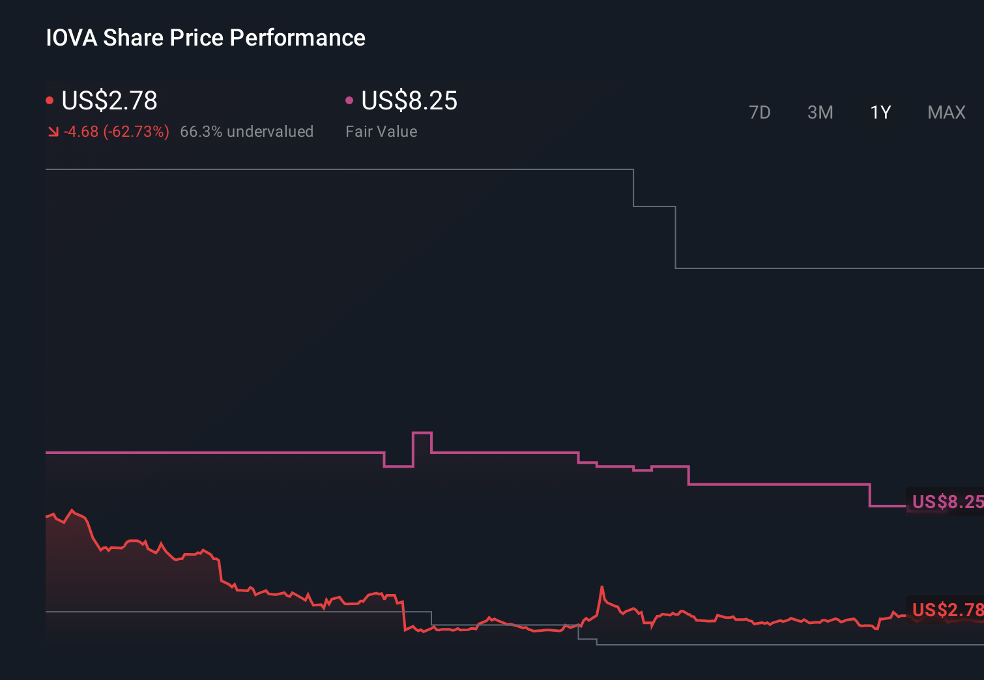Expand chart to MAX time range
984x680 pixels.
[946, 112]
